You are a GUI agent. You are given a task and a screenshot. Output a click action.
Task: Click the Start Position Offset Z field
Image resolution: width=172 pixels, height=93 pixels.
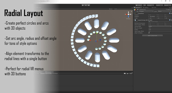pos(168,25)
